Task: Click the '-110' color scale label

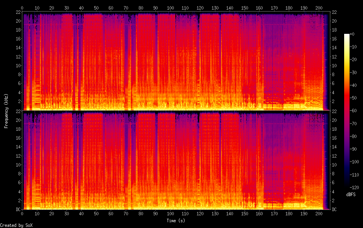Action: pyautogui.click(x=354, y=175)
